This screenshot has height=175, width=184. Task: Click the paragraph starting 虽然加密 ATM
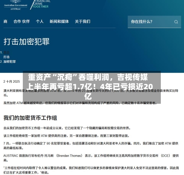(80, 103)
